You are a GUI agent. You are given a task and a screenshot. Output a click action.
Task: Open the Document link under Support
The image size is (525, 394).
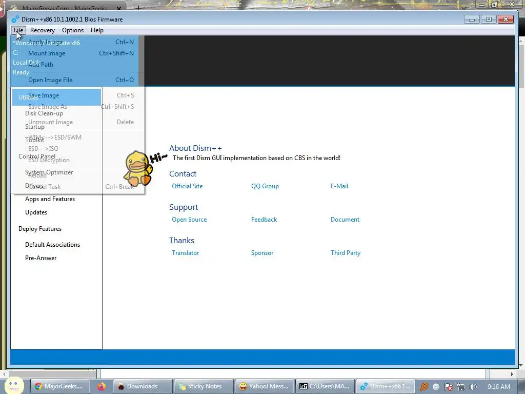coord(345,220)
